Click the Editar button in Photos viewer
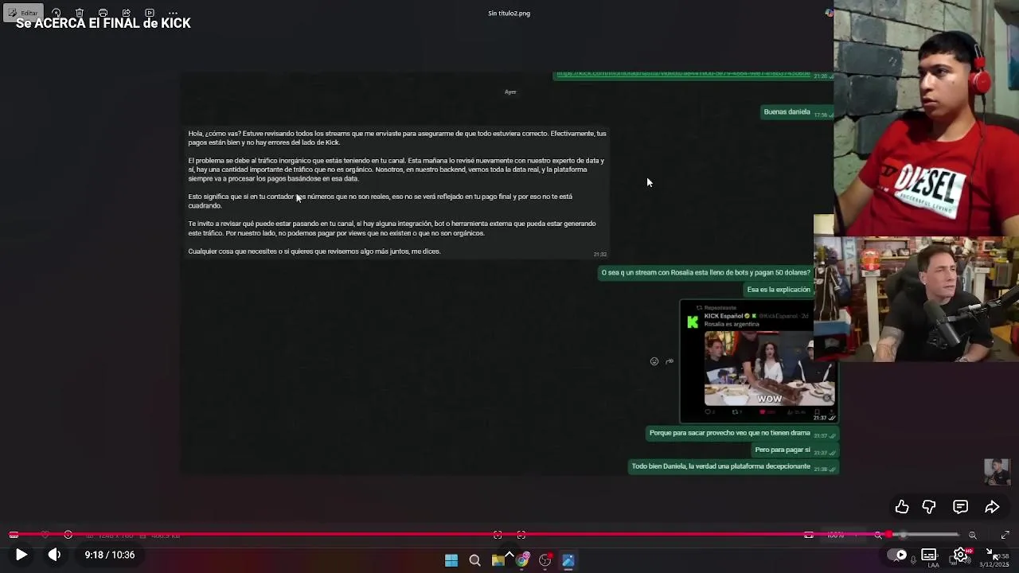 point(22,13)
